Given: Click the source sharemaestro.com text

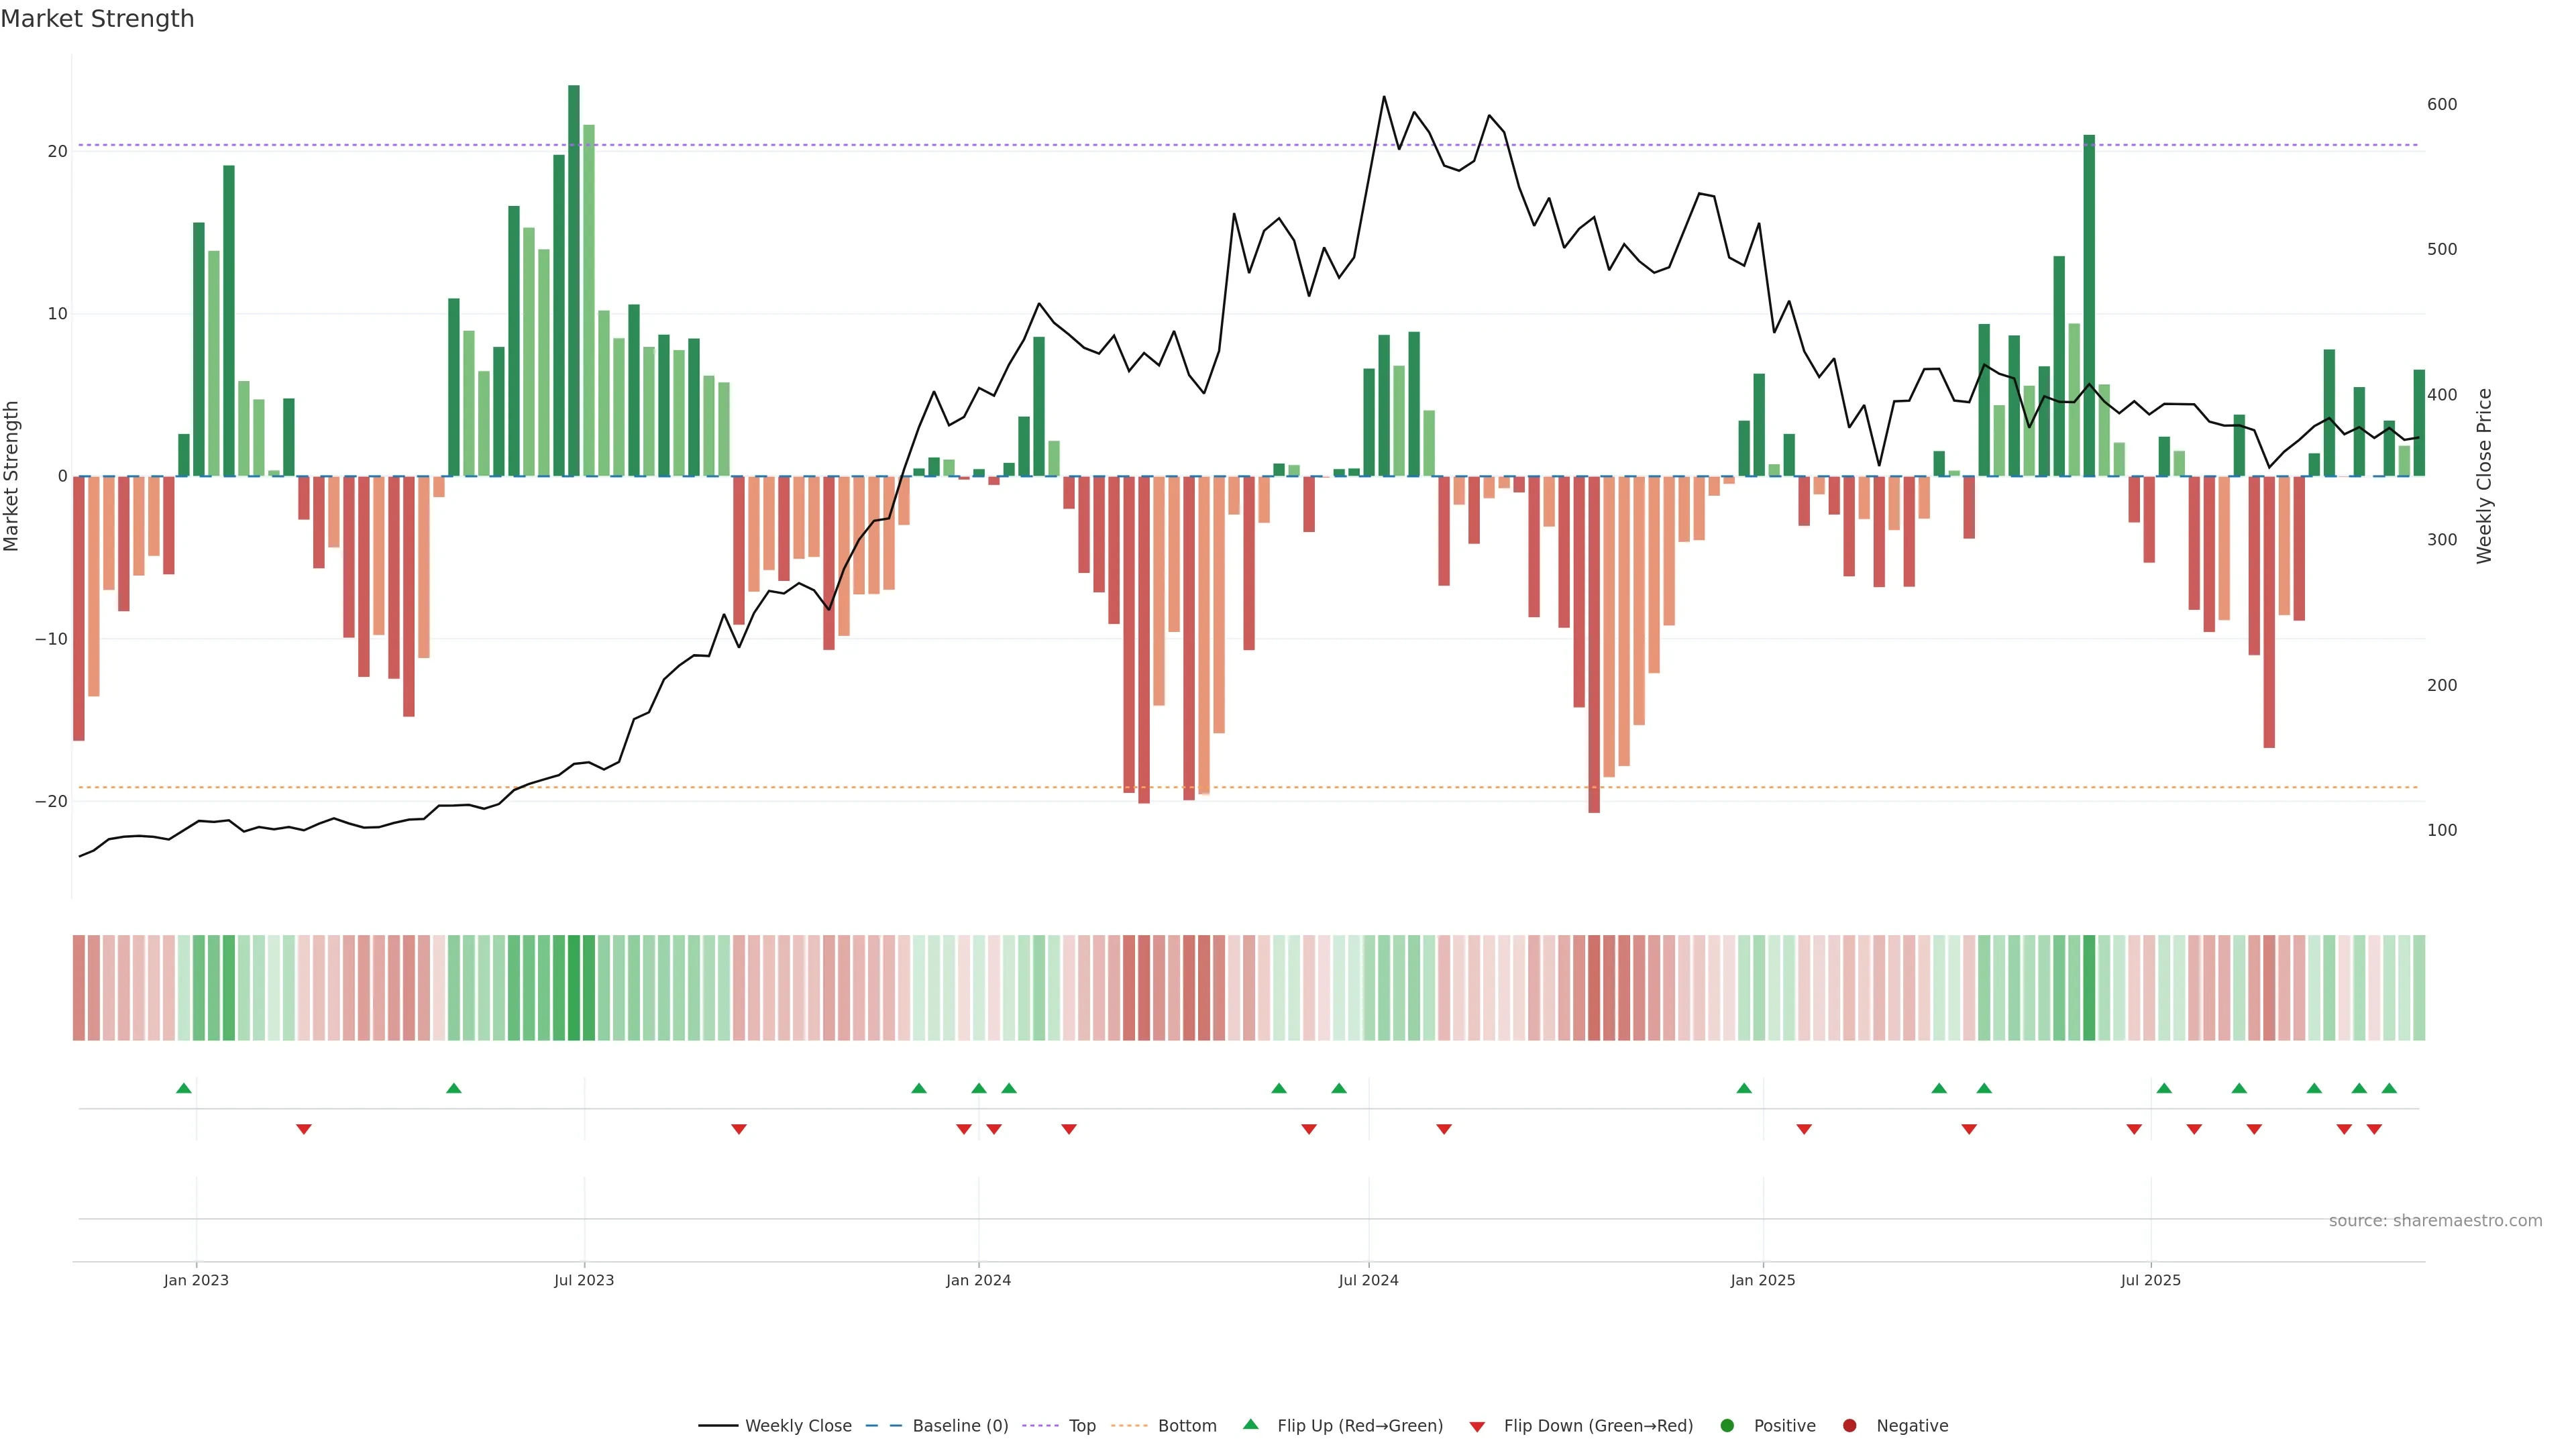Looking at the screenshot, I should 2435,1221.
